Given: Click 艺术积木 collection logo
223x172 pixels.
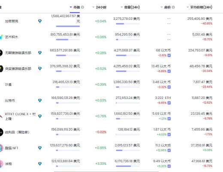Looking at the screenshot, I should (1, 37).
